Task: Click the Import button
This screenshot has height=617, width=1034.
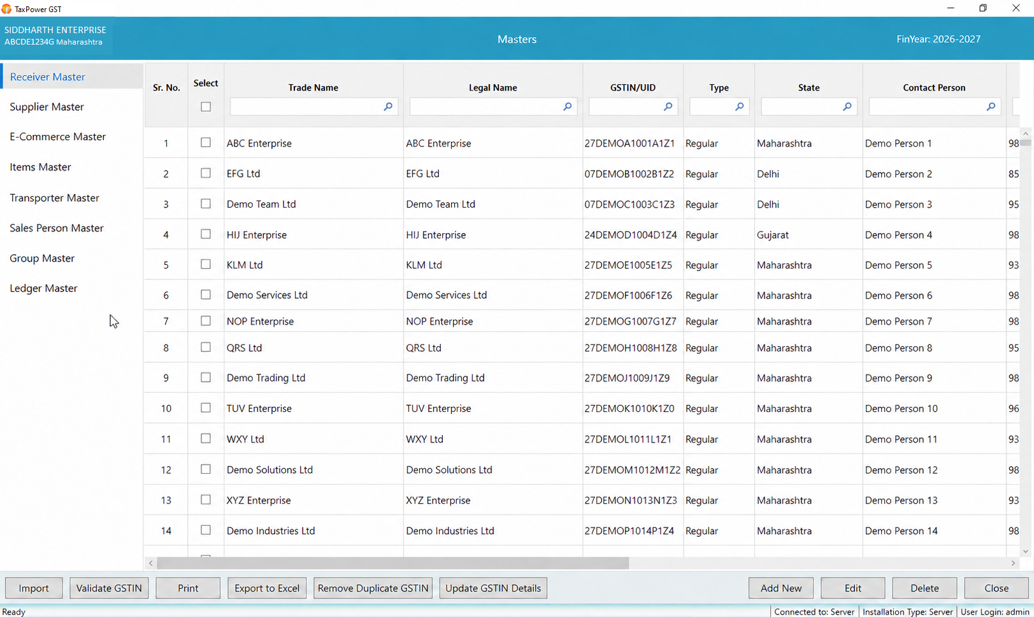Action: click(x=34, y=588)
